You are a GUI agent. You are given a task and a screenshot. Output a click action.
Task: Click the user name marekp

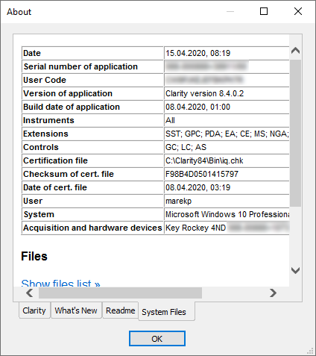point(179,201)
